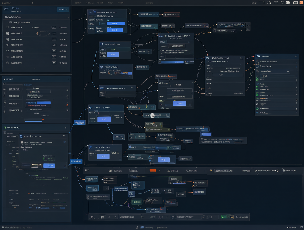This screenshot has height=230, width=304.
Task: Minimize the floating dialog using its dash button
Action: click(x=64, y=136)
